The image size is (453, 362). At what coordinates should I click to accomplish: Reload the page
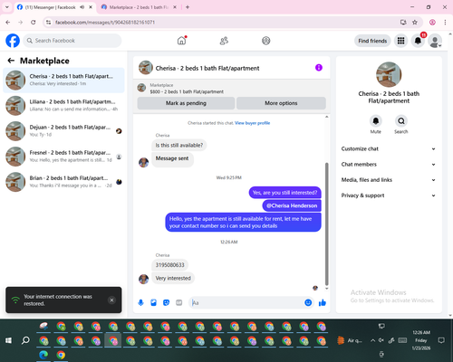tap(34, 22)
